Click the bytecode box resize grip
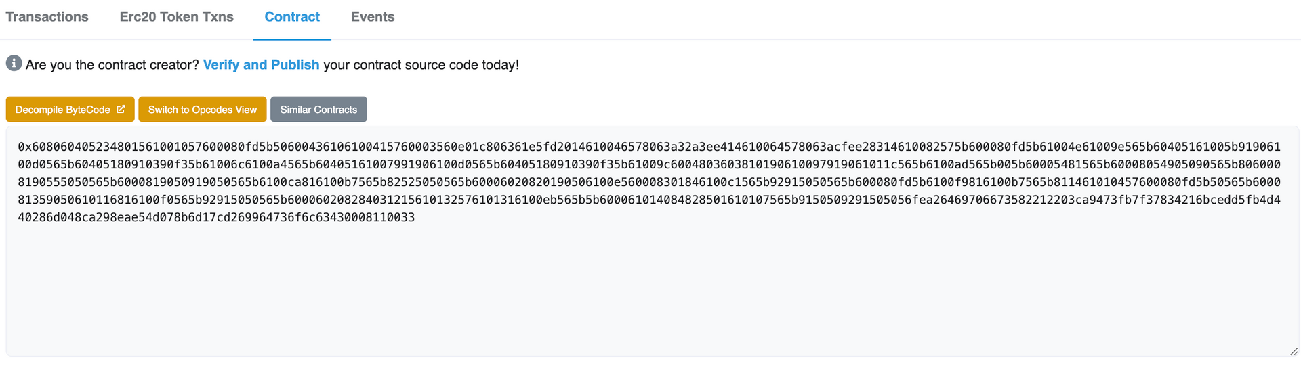The height and width of the screenshot is (368, 1301). pos(1294,351)
